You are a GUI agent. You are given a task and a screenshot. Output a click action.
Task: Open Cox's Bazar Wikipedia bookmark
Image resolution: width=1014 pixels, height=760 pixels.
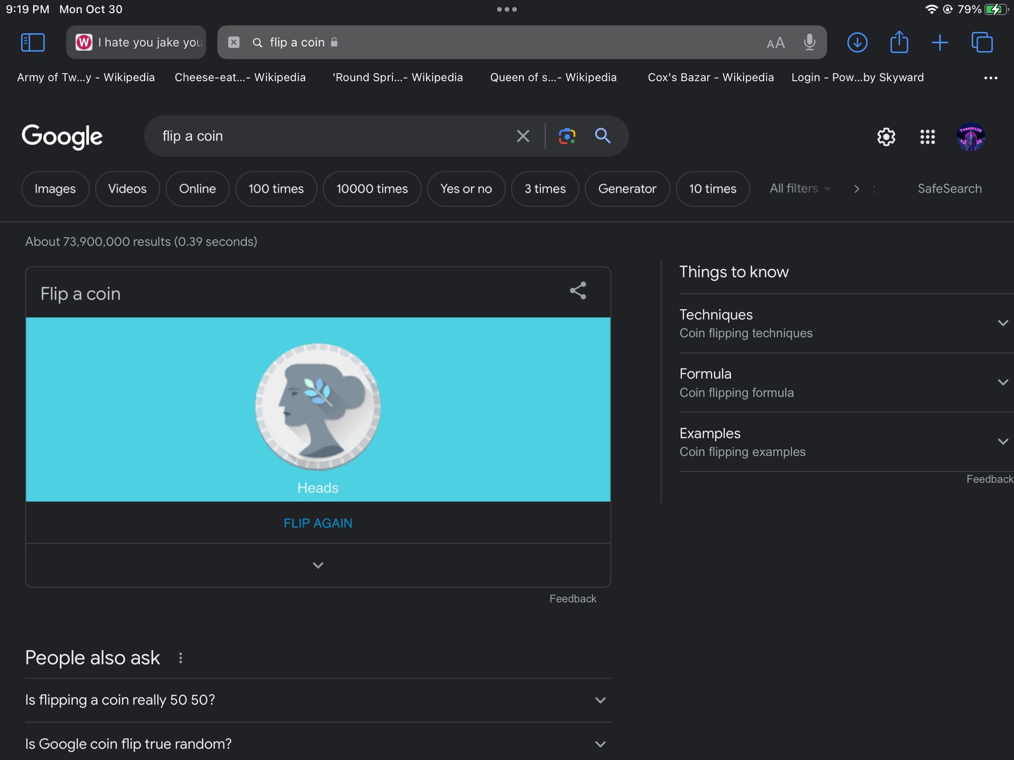pyautogui.click(x=710, y=78)
